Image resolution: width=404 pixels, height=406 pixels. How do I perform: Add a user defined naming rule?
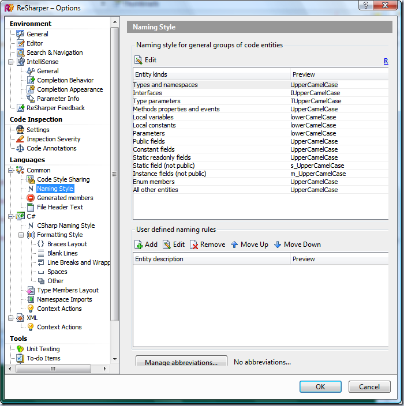[x=146, y=245]
